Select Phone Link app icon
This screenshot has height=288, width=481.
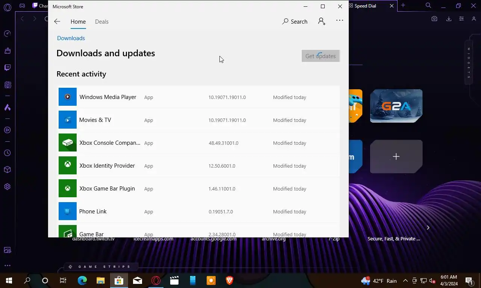[x=68, y=211]
